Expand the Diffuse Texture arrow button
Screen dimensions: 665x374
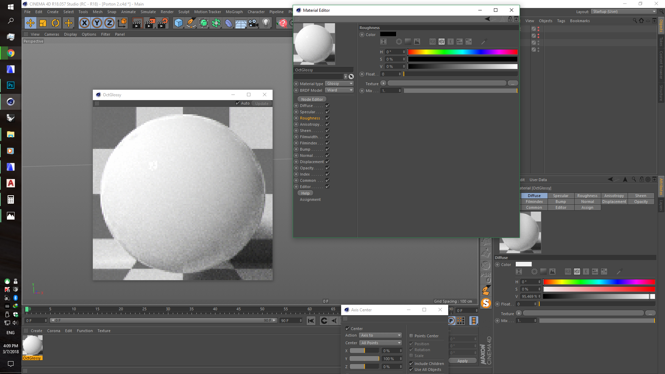point(518,313)
